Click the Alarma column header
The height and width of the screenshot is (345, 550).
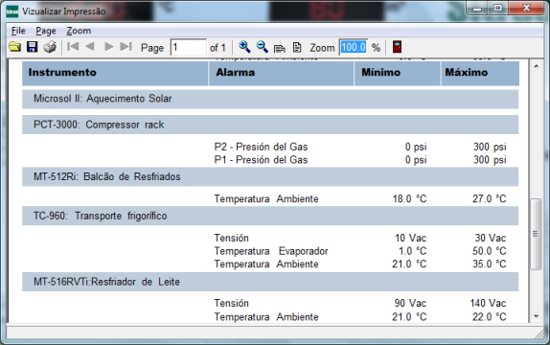[x=282, y=73]
